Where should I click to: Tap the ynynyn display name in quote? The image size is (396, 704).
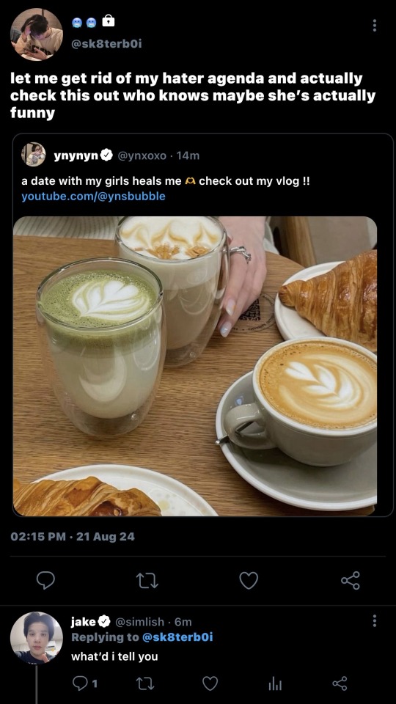(x=76, y=155)
